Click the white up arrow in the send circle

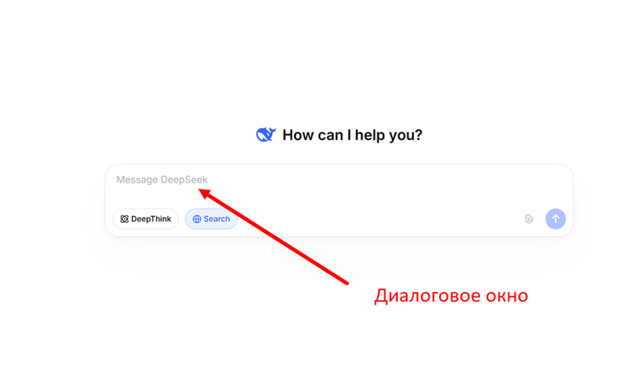(x=555, y=219)
